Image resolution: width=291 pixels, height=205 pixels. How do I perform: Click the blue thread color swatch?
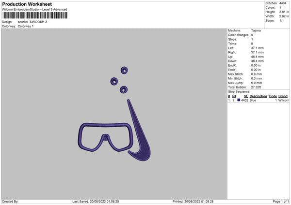[x=239, y=100]
